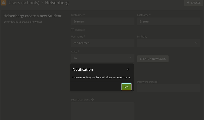
Task: Click the Legal Guardians text area
Action: (103, 111)
